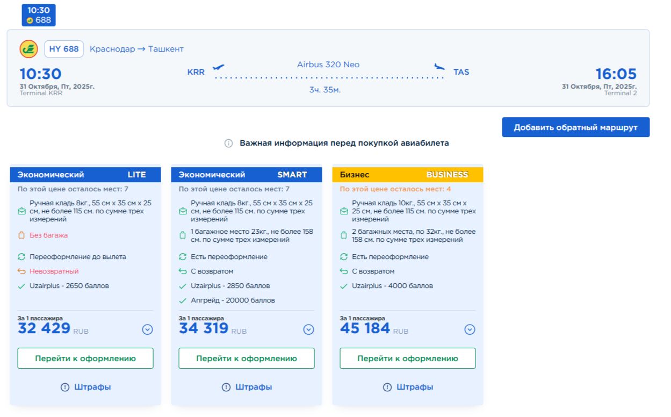Click the Business fare rebooking cycle icon
671x417 pixels.
click(x=344, y=257)
